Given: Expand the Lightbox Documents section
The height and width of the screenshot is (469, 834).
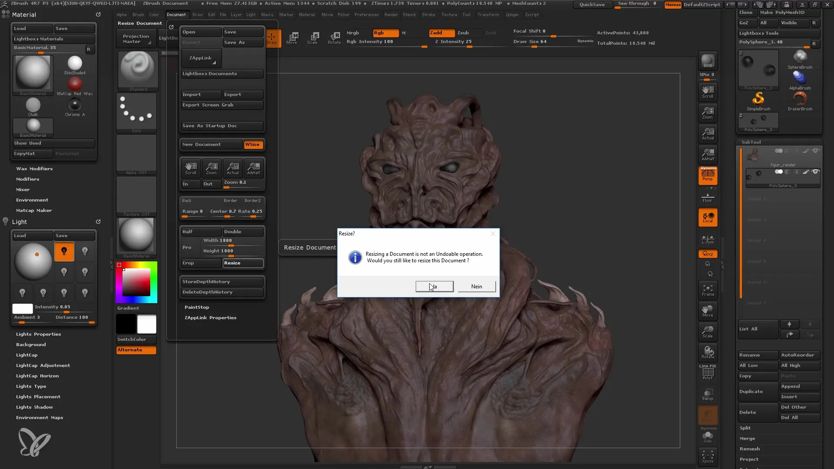Looking at the screenshot, I should coord(210,73).
